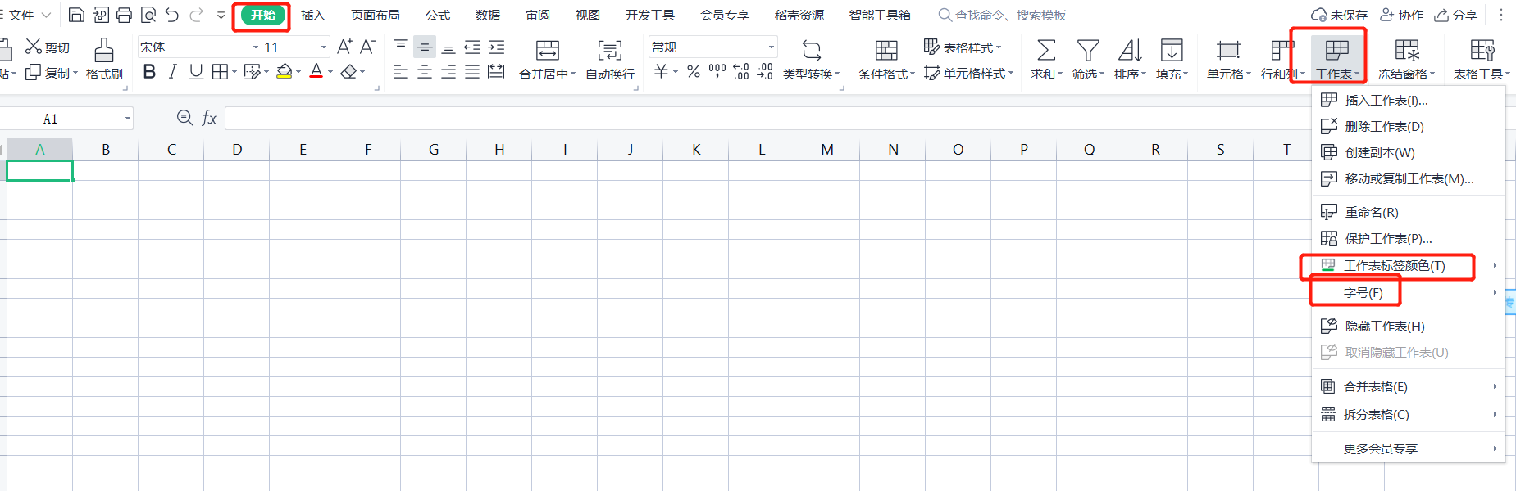The image size is (1516, 491).
Task: Select Hide Worksheet (隐藏工作表) menu item
Action: pyautogui.click(x=1409, y=326)
